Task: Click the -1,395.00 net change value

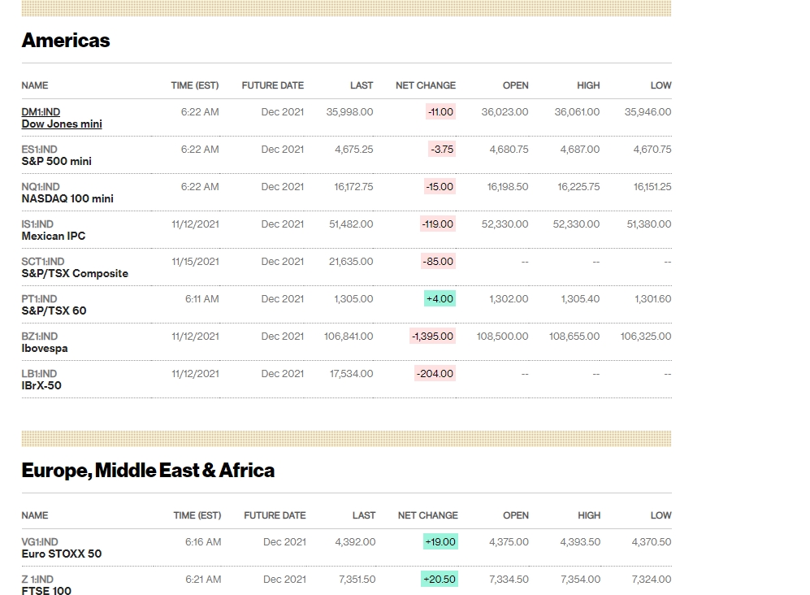Action: click(432, 337)
